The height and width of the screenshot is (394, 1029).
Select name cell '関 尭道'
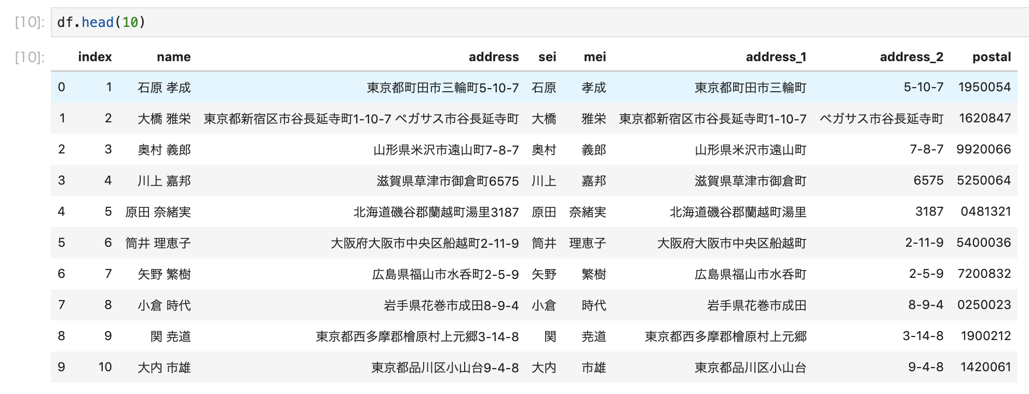click(x=170, y=336)
